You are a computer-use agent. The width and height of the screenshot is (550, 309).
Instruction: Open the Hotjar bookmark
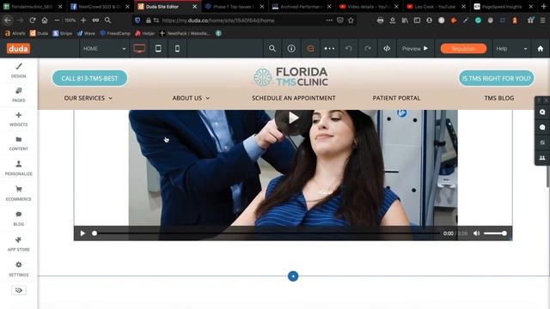pos(145,33)
